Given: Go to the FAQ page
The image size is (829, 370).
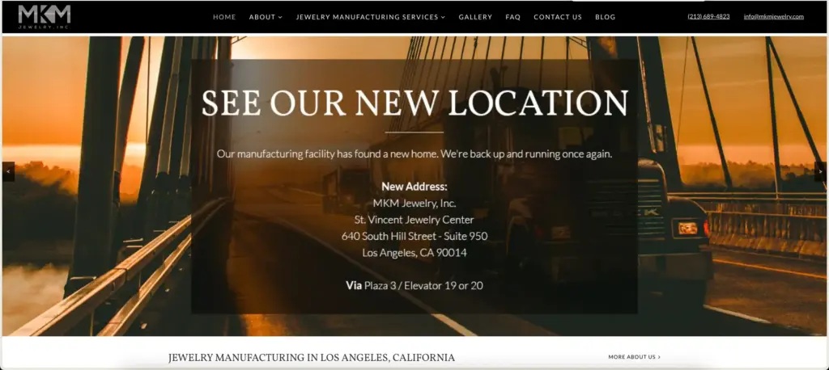Looking at the screenshot, I should [x=512, y=17].
